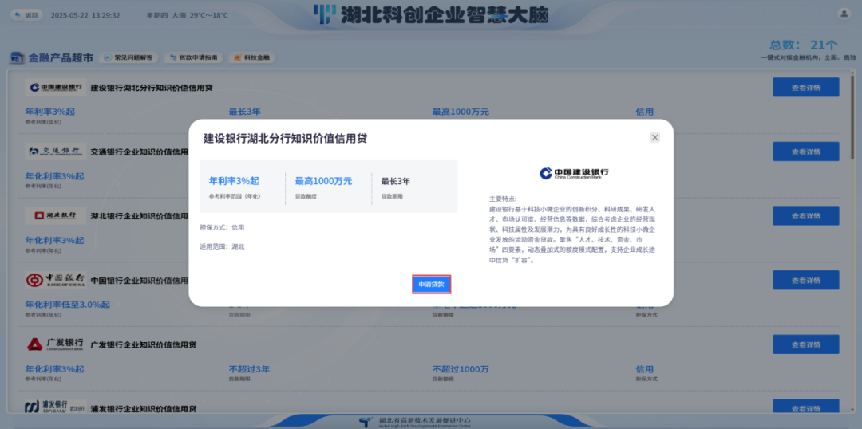Image resolution: width=862 pixels, height=429 pixels.
Task: View details for 交通银行企业知识价值信用贷
Action: [806, 152]
